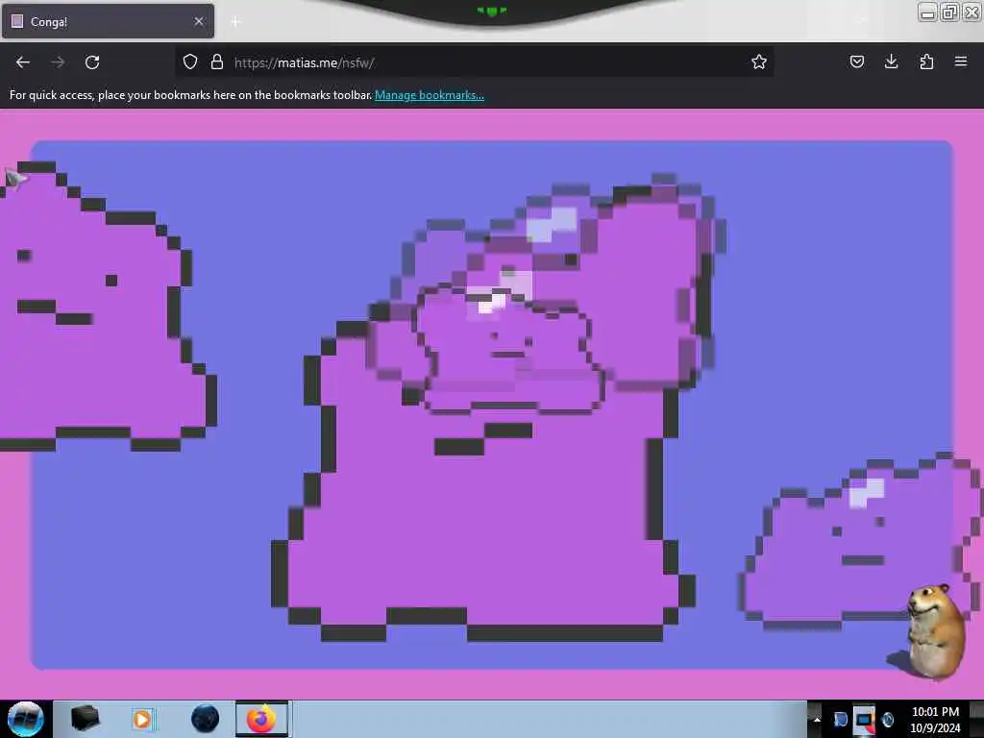Click the network tray icon
The width and height of the screenshot is (984, 738).
point(864,720)
